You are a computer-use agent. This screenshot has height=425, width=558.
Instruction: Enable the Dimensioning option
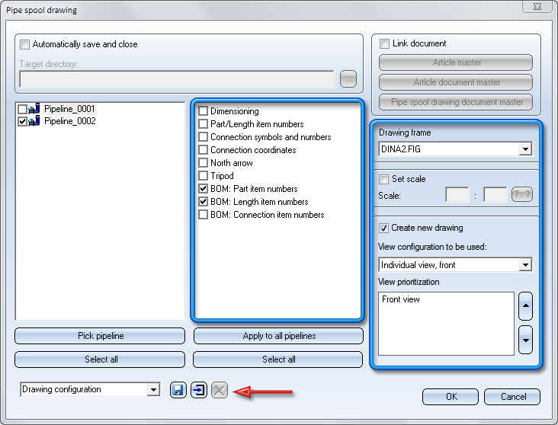[204, 111]
